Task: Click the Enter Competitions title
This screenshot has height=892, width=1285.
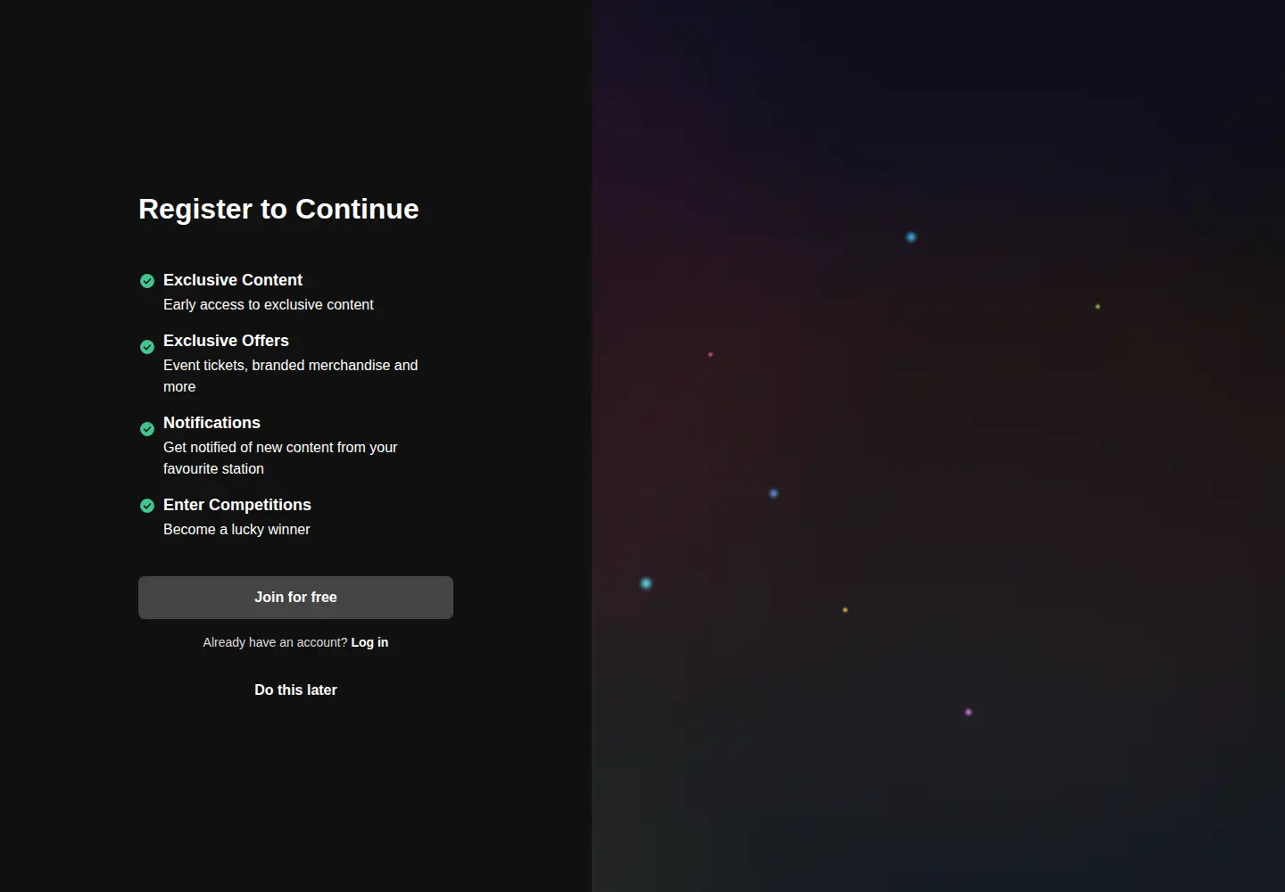Action: (237, 505)
